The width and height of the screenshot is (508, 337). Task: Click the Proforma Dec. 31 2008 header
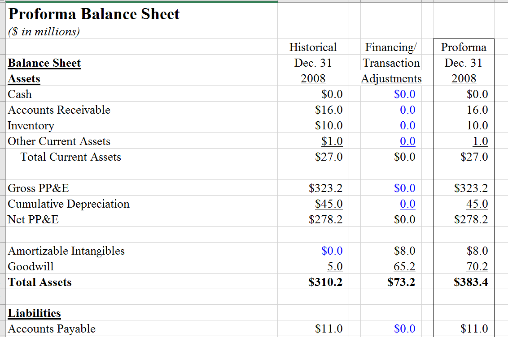click(463, 63)
